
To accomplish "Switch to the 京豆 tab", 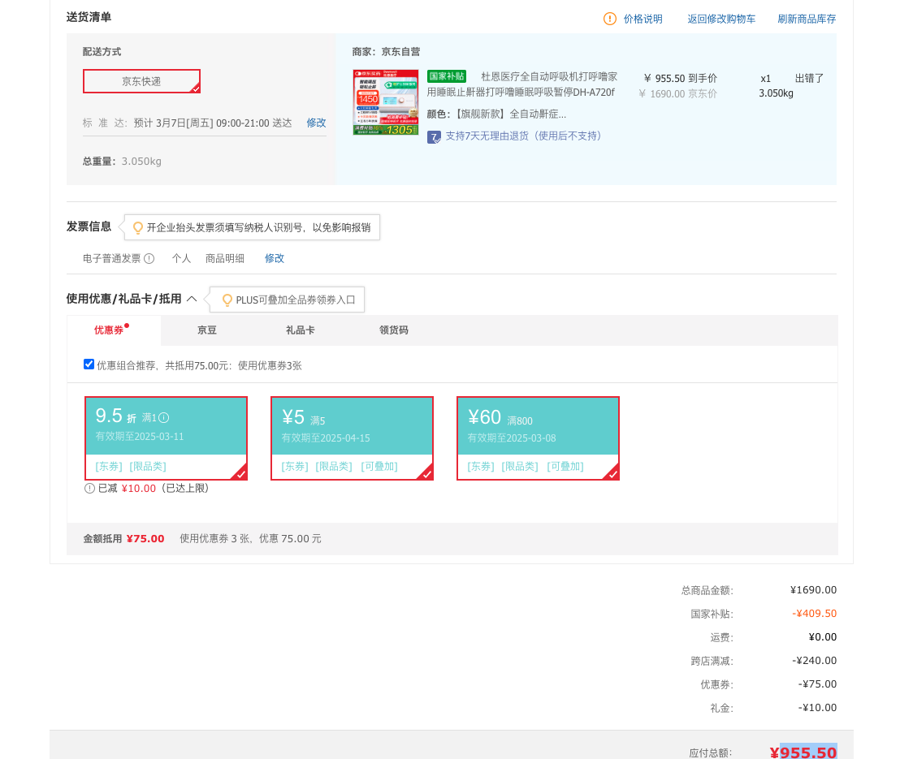I will pyautogui.click(x=206, y=330).
